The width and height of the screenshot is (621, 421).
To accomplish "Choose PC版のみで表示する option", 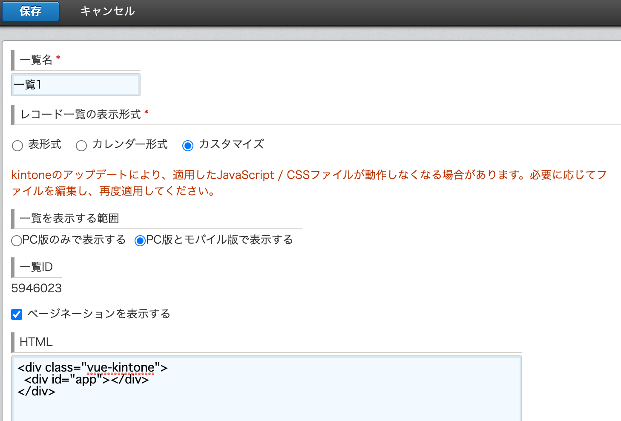I will (17, 241).
